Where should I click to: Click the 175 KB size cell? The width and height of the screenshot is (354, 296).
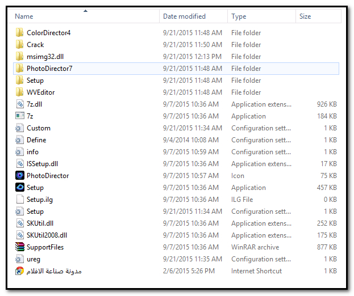(327, 235)
